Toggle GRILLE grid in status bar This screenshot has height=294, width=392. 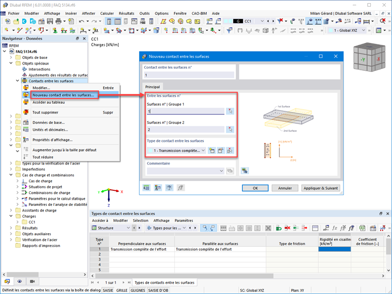point(122,290)
